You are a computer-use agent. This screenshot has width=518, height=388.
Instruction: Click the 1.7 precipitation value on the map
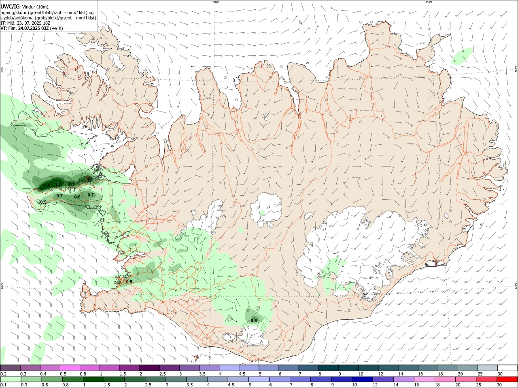click(58, 184)
